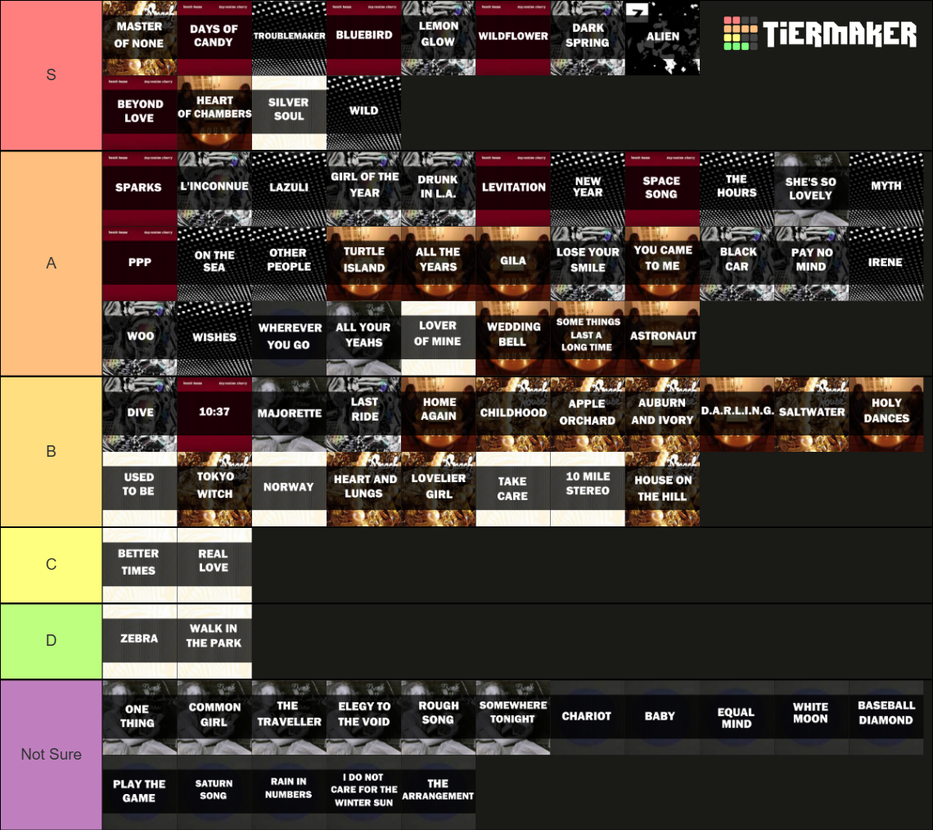Select the 10 Mile Stereo tile
This screenshot has height=830, width=933.
tap(588, 489)
